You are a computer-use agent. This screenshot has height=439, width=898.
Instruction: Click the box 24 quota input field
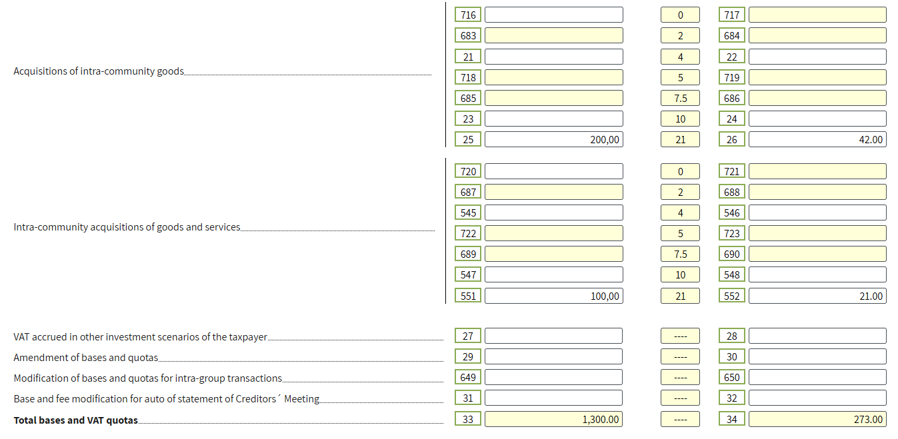[817, 119]
